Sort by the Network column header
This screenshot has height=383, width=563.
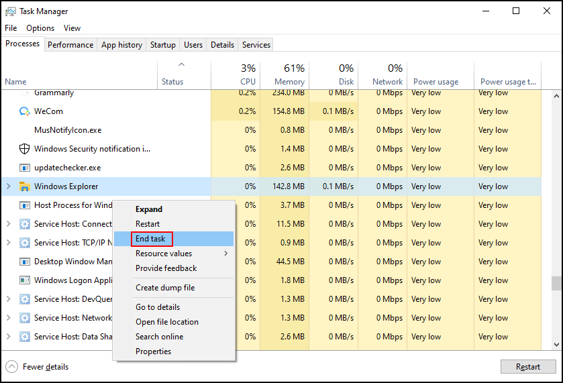(x=382, y=75)
